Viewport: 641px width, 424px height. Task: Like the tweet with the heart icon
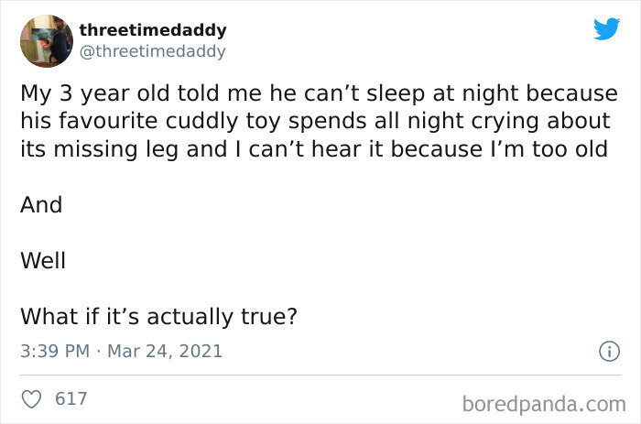tap(32, 398)
